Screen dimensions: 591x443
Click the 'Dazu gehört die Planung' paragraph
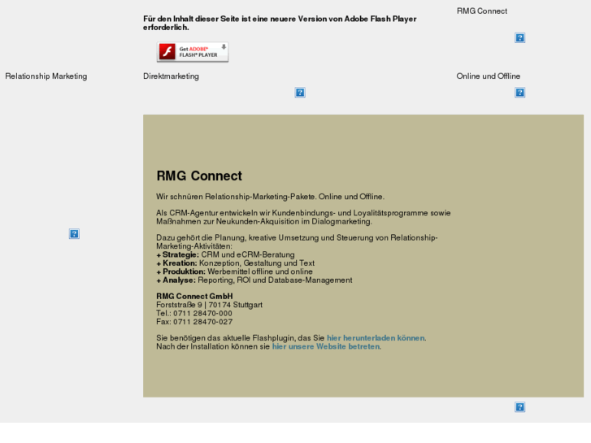click(297, 242)
